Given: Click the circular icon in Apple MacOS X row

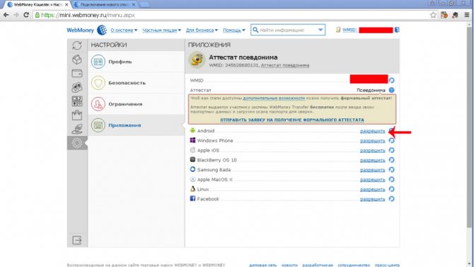Looking at the screenshot, I should coord(391,179).
